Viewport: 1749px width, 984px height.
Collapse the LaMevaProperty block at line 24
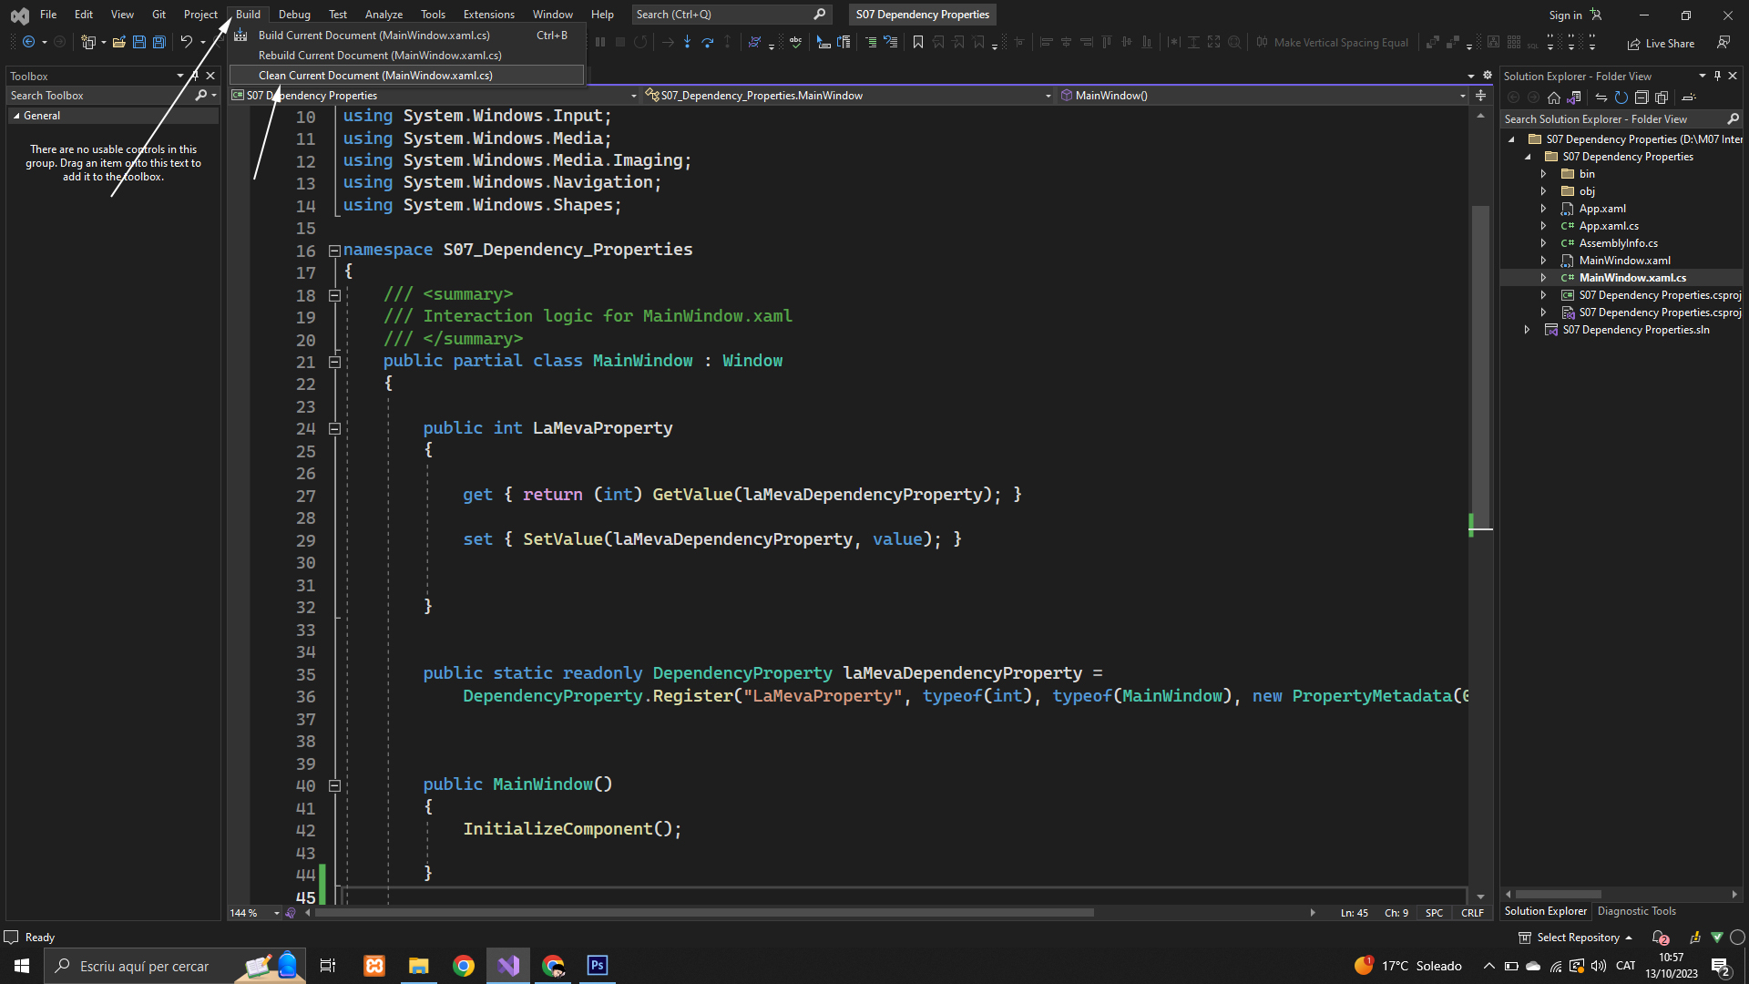pyautogui.click(x=334, y=429)
